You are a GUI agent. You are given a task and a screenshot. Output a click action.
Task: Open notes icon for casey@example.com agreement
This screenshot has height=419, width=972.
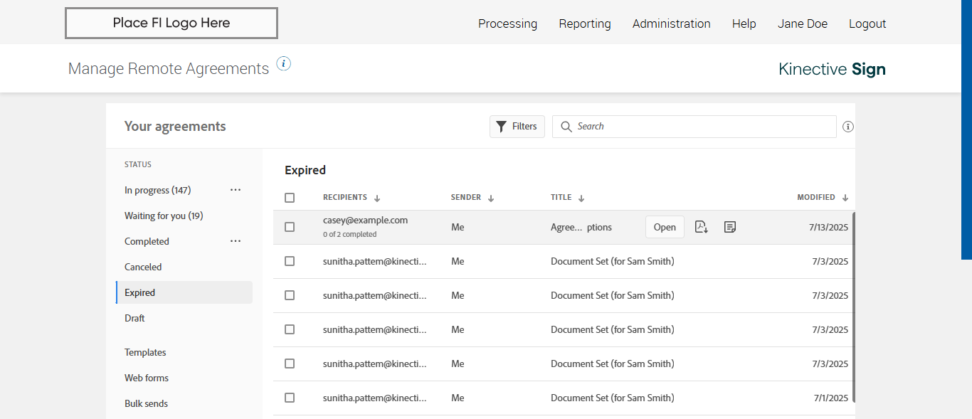click(x=729, y=227)
